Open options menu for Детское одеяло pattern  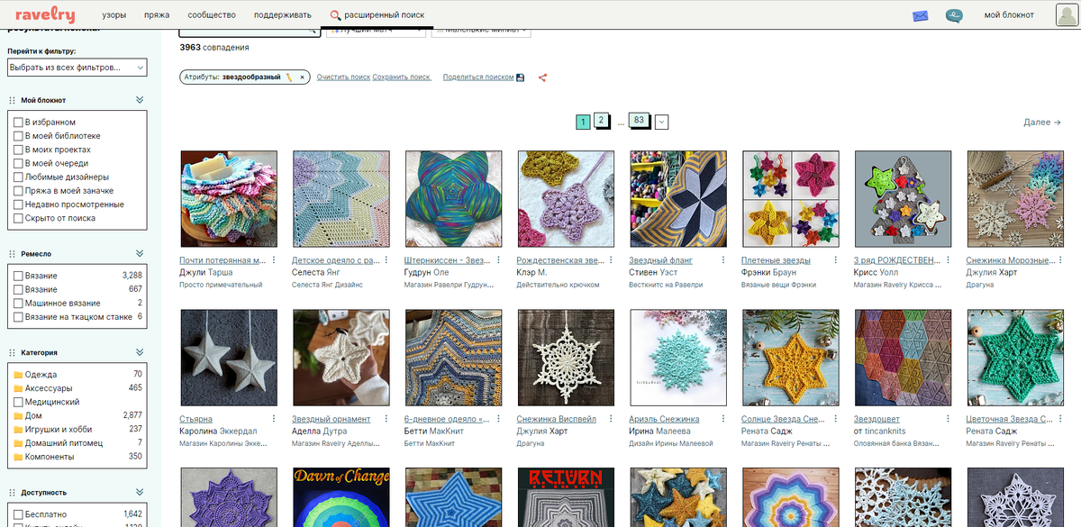pyautogui.click(x=386, y=260)
